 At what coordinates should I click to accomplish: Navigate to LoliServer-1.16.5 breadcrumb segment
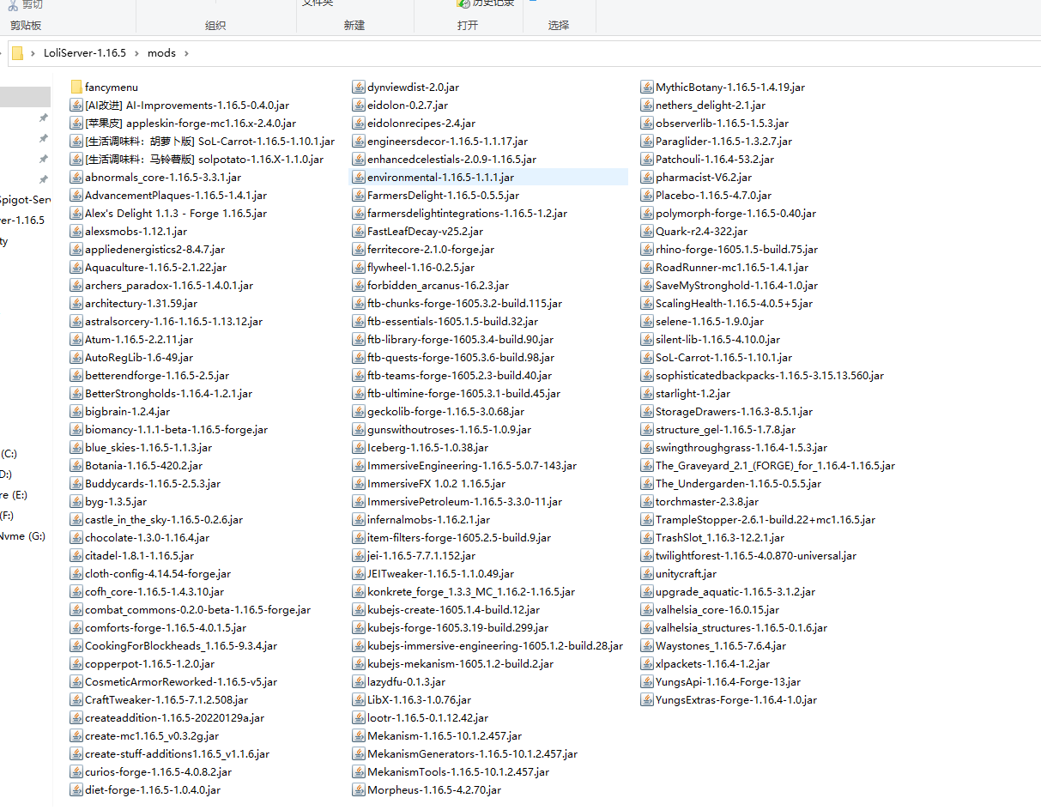click(85, 53)
